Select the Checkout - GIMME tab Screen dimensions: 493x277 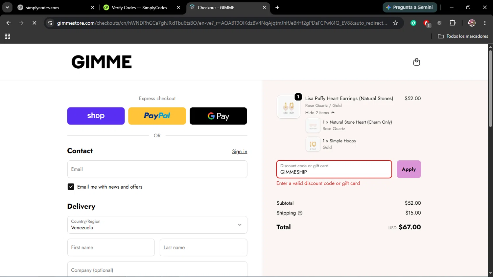pos(228,8)
